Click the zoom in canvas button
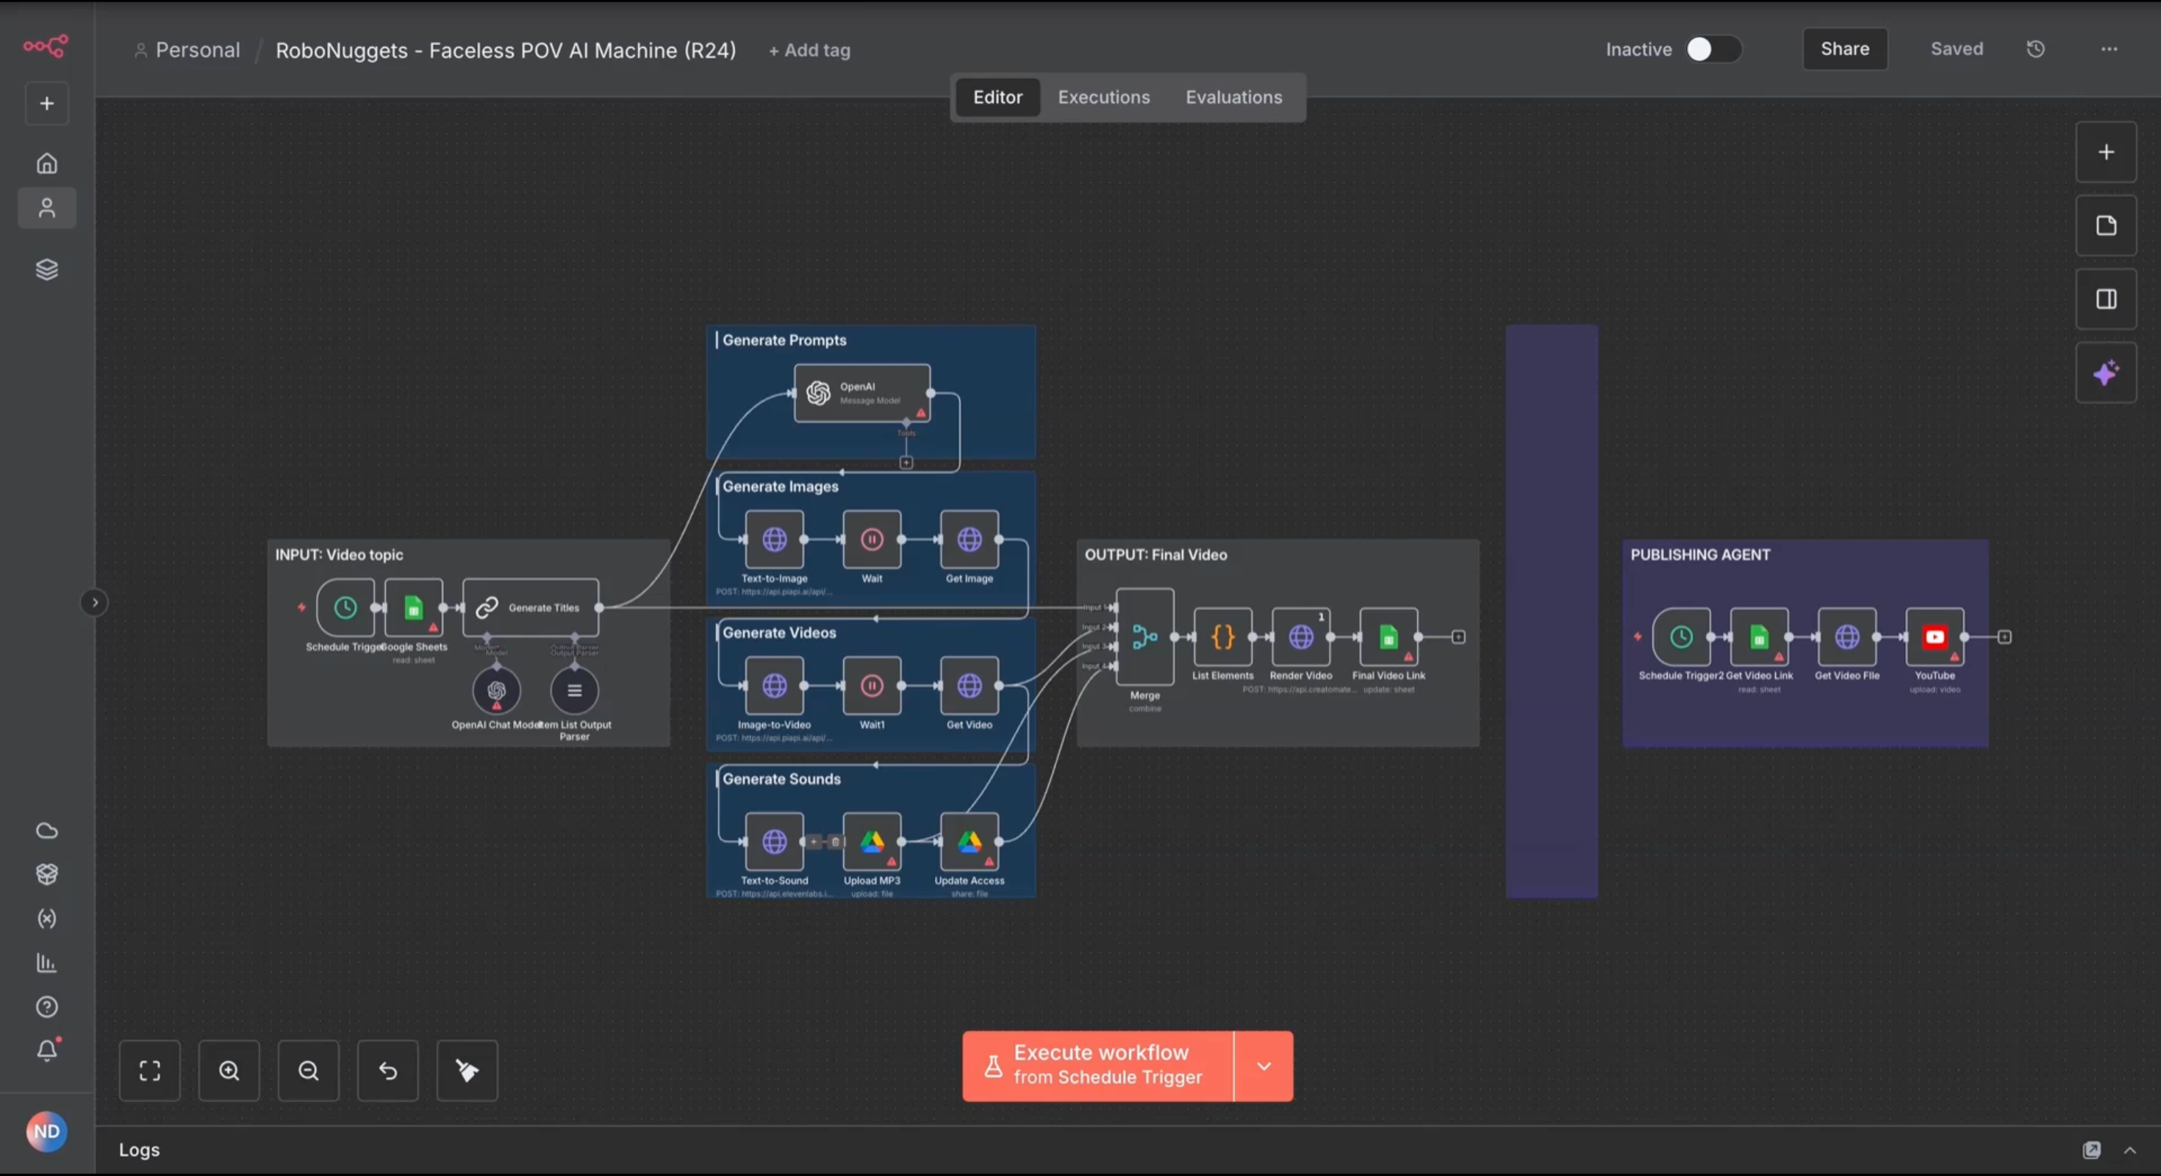The height and width of the screenshot is (1176, 2161). (229, 1070)
